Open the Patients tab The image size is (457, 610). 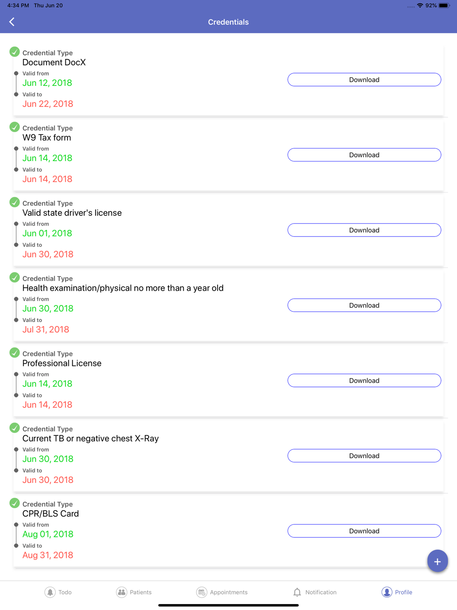click(134, 592)
